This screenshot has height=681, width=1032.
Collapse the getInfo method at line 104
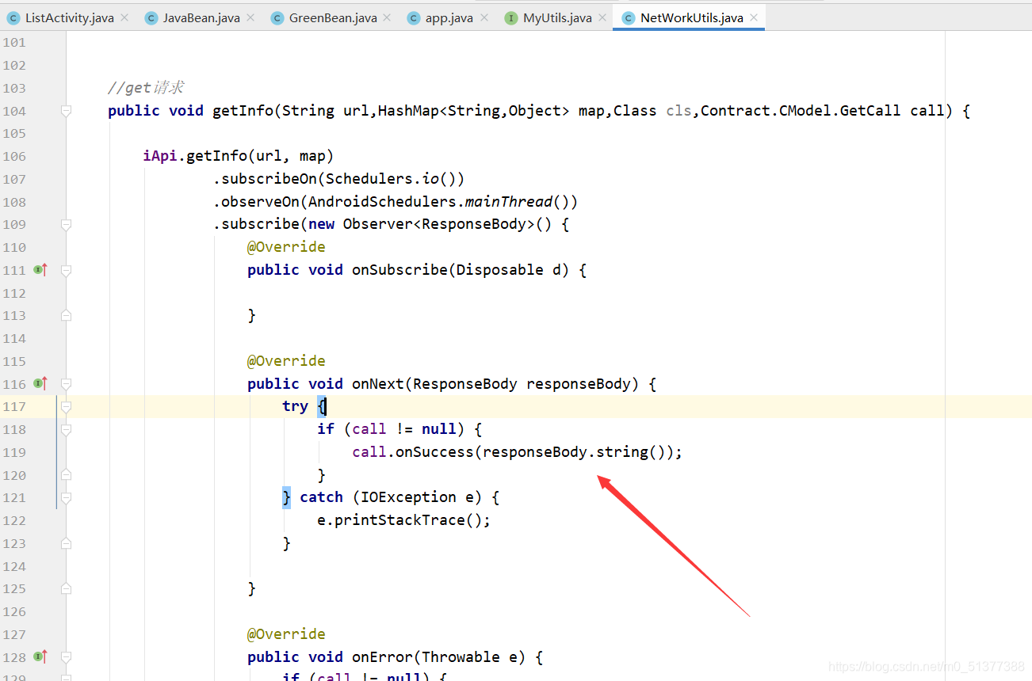point(67,111)
